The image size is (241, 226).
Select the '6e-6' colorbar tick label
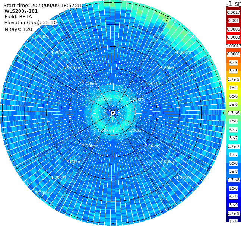point(234,96)
